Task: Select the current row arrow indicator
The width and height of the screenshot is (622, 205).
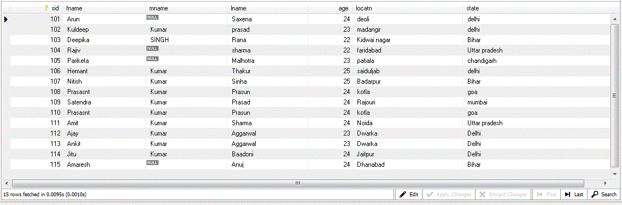Action: [x=5, y=19]
